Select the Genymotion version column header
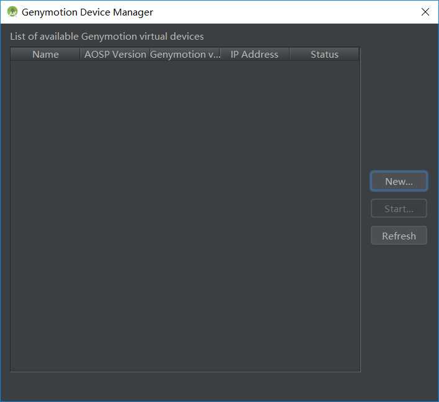 185,55
